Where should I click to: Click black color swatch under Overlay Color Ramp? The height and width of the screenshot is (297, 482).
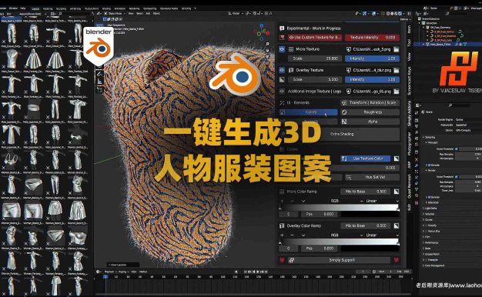pos(370,249)
